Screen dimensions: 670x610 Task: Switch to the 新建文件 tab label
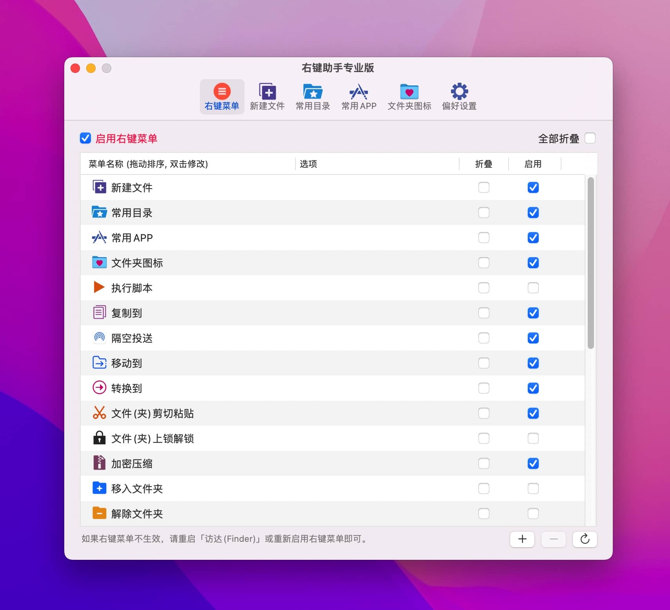pos(267,106)
